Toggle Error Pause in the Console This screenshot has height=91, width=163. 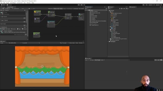point(97,60)
